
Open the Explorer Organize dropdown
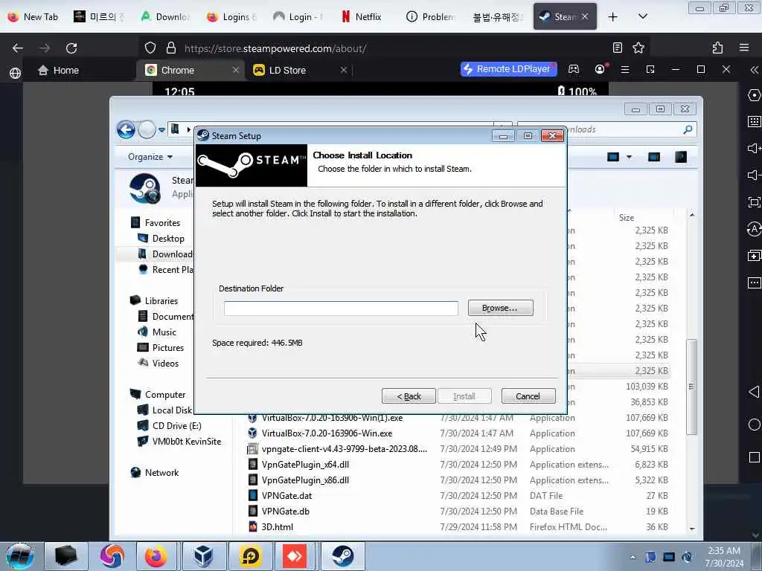150,157
